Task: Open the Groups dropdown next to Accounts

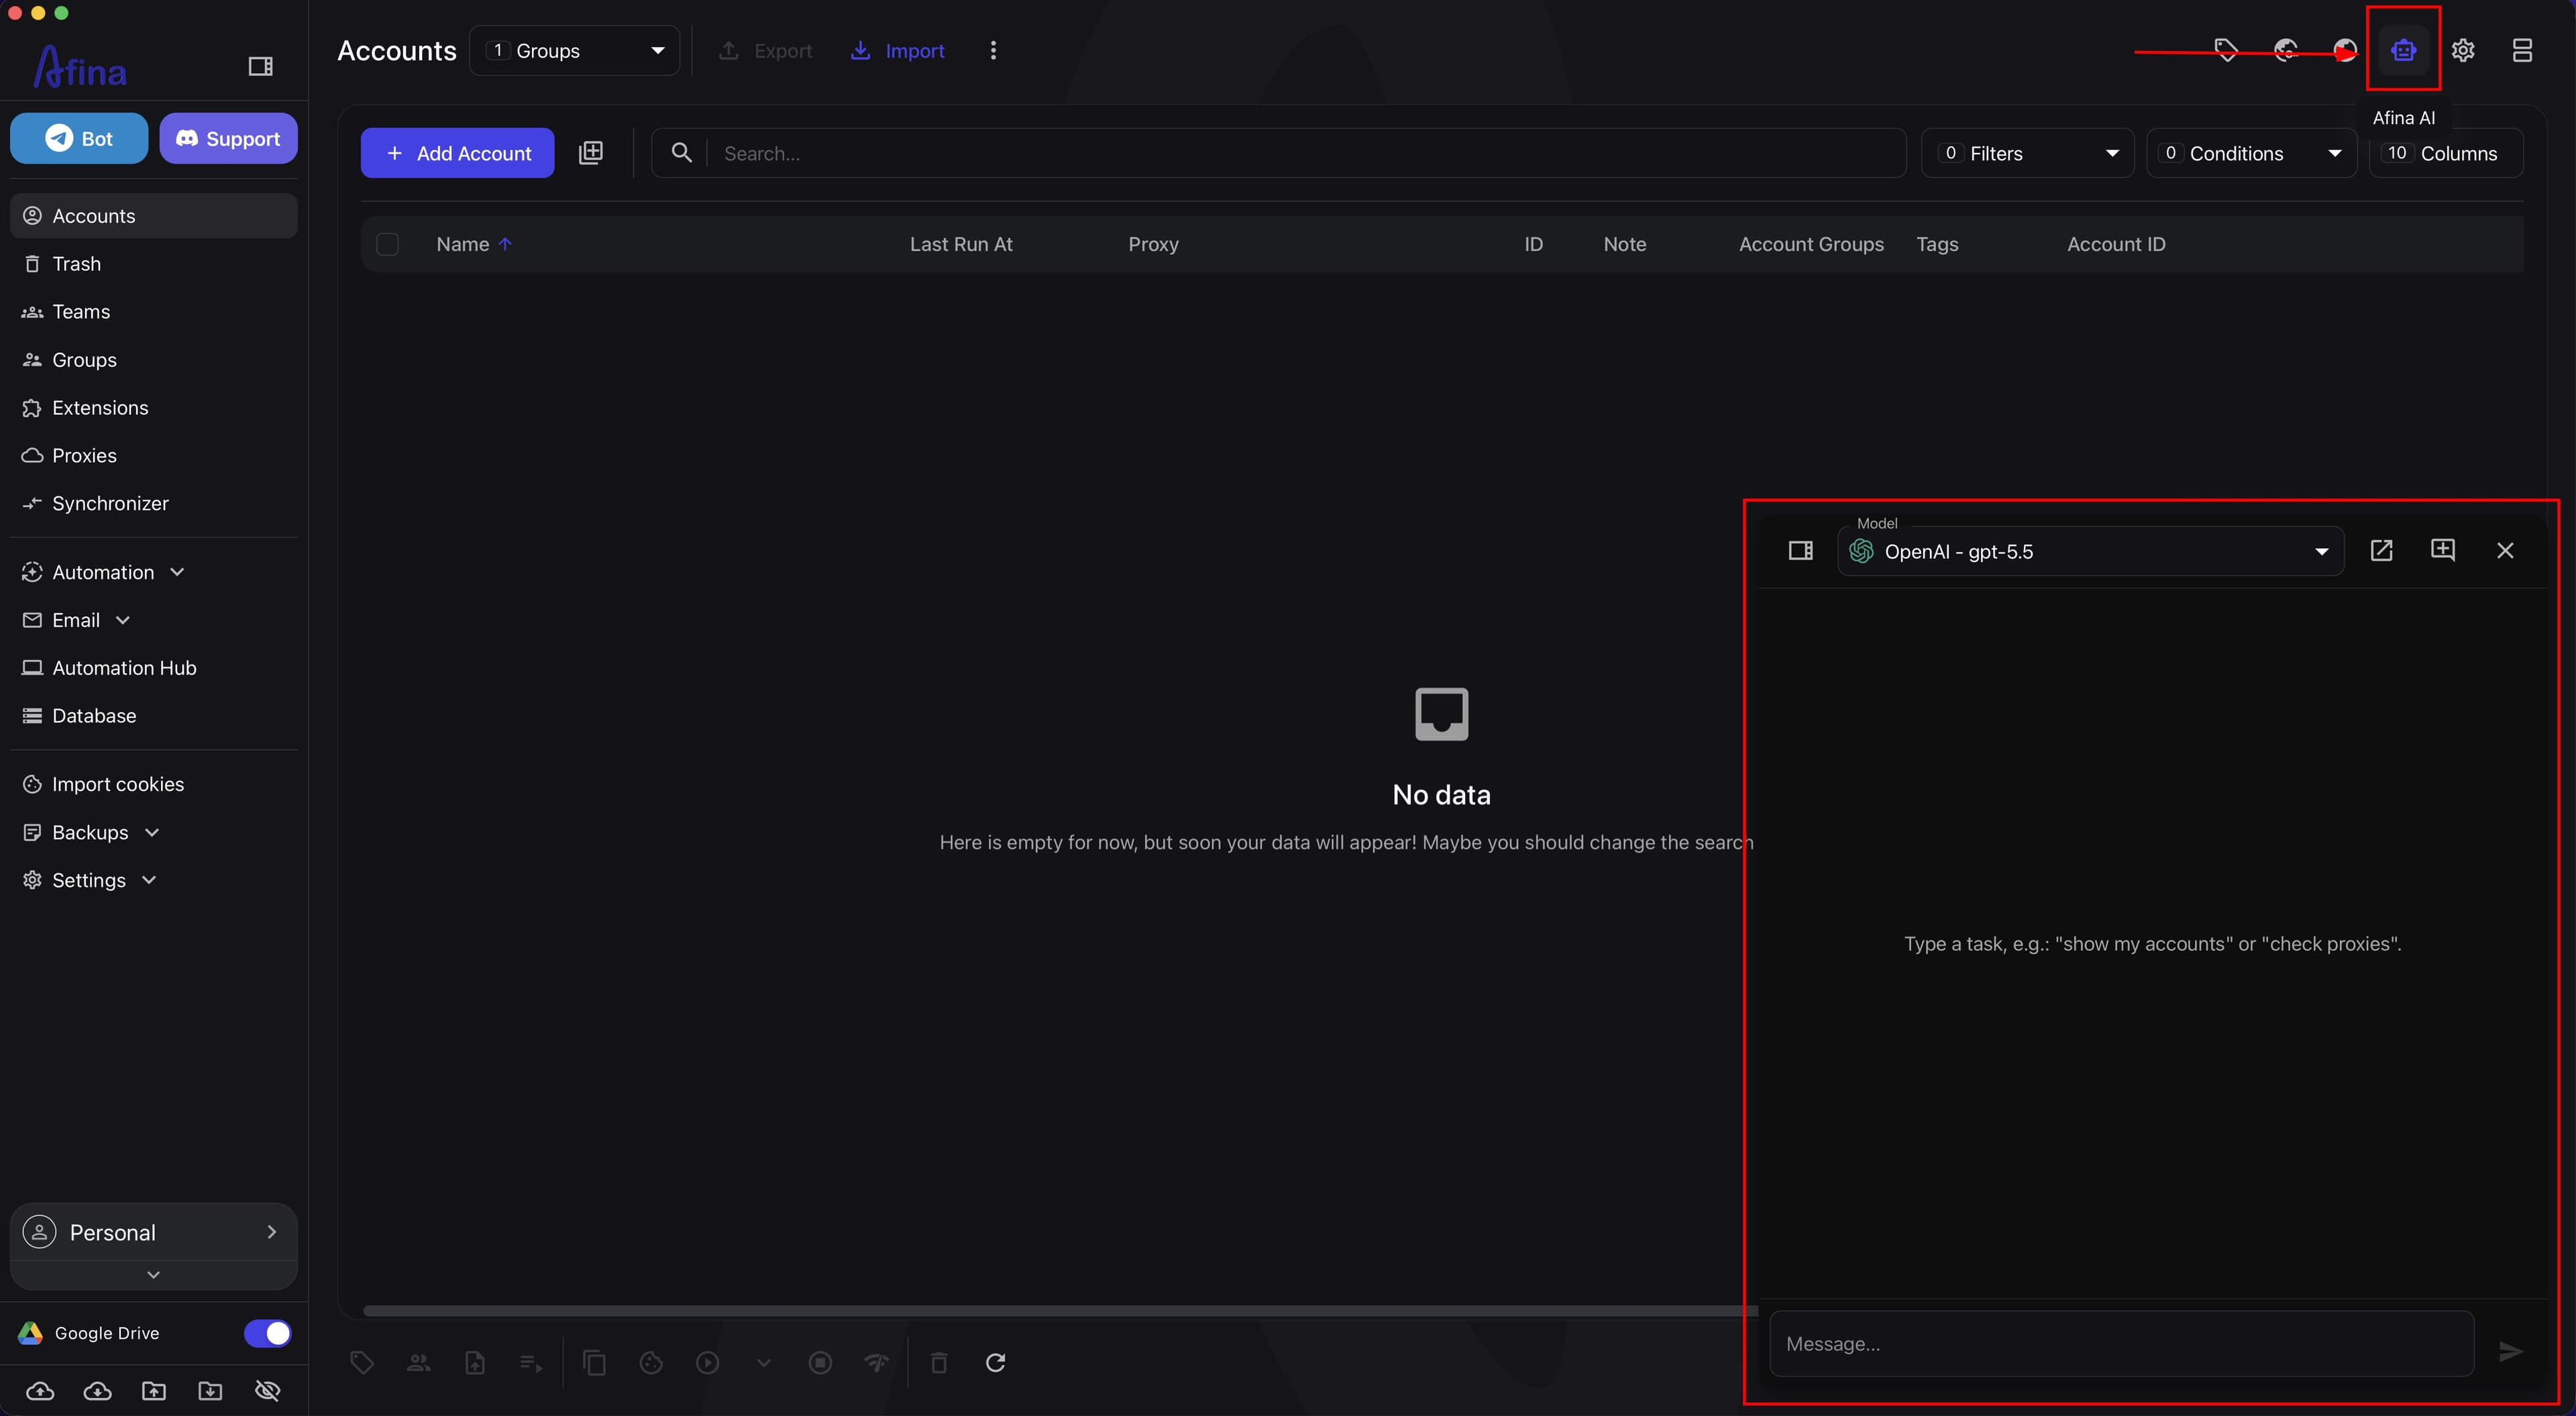Action: pos(574,50)
